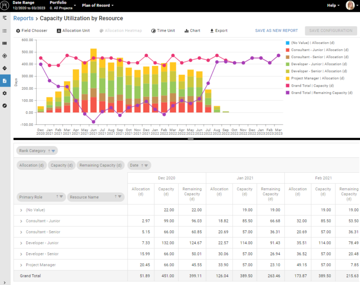Click the Feb 2021 column group header
The image size is (360, 285).
(322, 178)
